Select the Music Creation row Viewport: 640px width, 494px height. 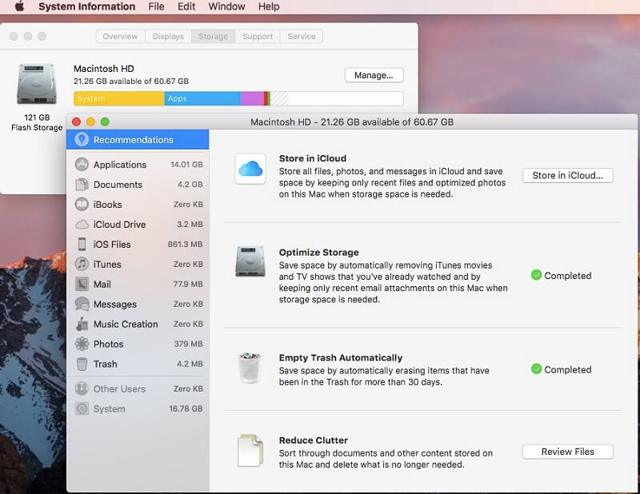(x=138, y=324)
